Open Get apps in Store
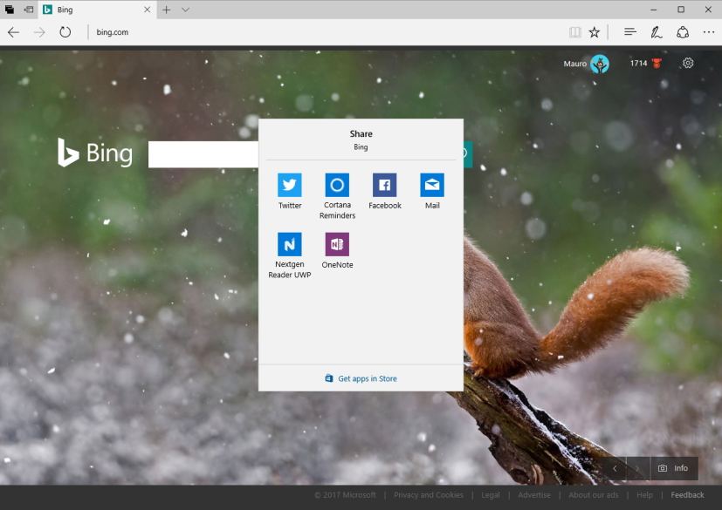 (361, 377)
